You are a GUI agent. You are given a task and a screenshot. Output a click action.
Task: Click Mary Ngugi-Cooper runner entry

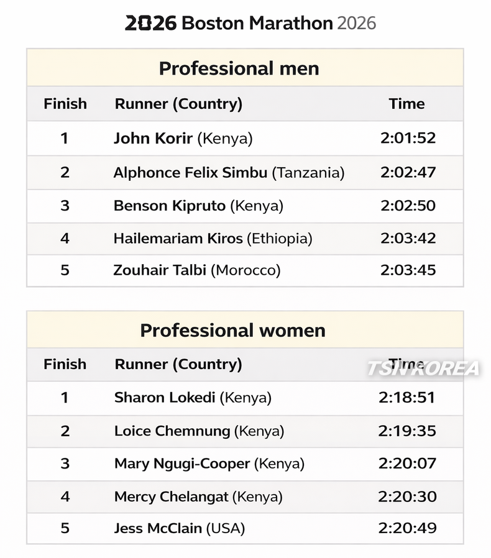pyautogui.click(x=182, y=464)
